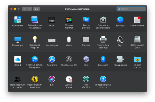Focus the Поиск search field
This screenshot has height=102, width=155.
tap(131, 9)
